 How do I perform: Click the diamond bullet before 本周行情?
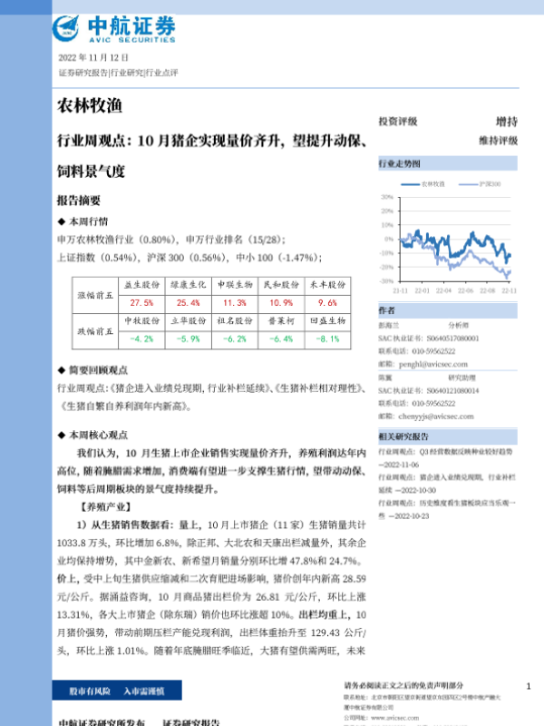(60, 221)
